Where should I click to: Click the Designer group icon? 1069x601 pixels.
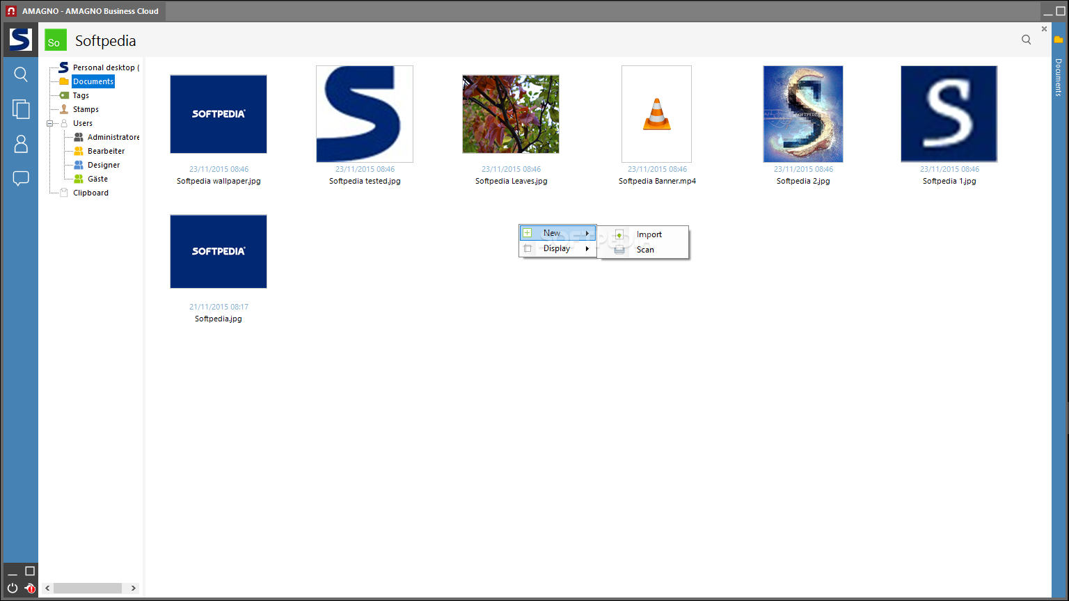(x=79, y=165)
